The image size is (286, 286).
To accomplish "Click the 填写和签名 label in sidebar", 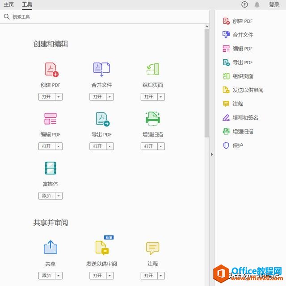I will click(x=245, y=118).
